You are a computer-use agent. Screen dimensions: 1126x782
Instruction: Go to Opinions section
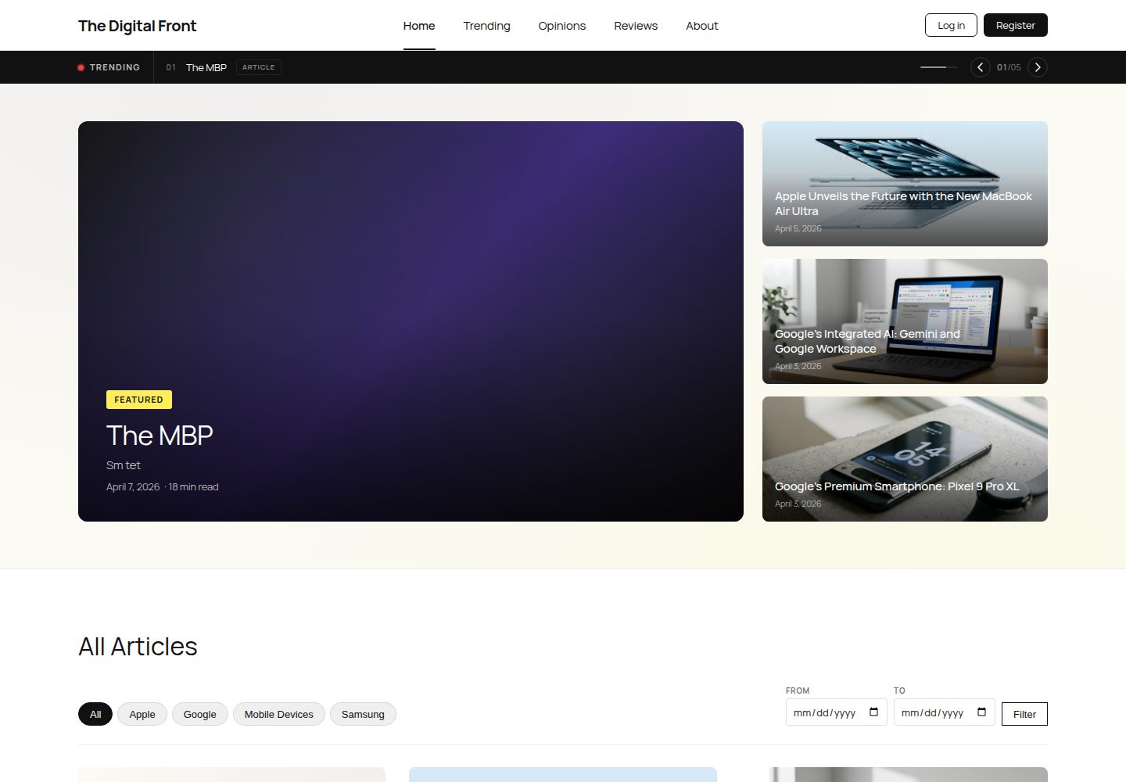pos(562,26)
